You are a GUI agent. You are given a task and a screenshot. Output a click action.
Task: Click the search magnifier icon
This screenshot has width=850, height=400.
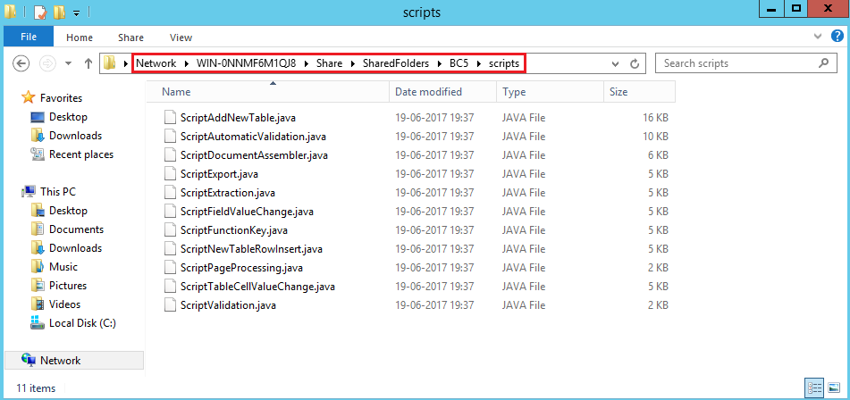point(823,63)
